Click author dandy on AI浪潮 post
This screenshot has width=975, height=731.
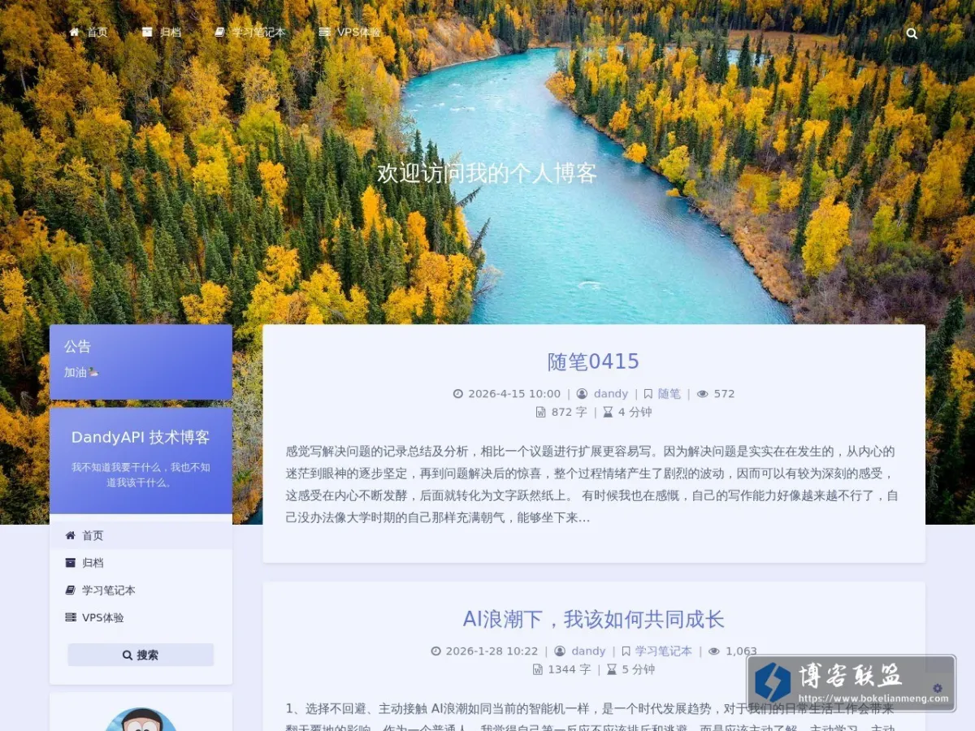click(588, 651)
